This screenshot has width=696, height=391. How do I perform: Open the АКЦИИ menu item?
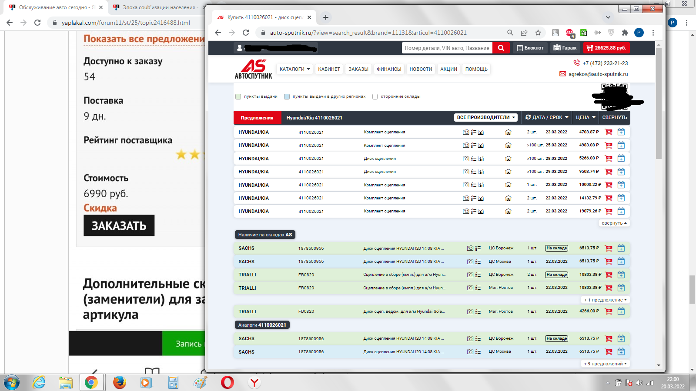pos(448,69)
